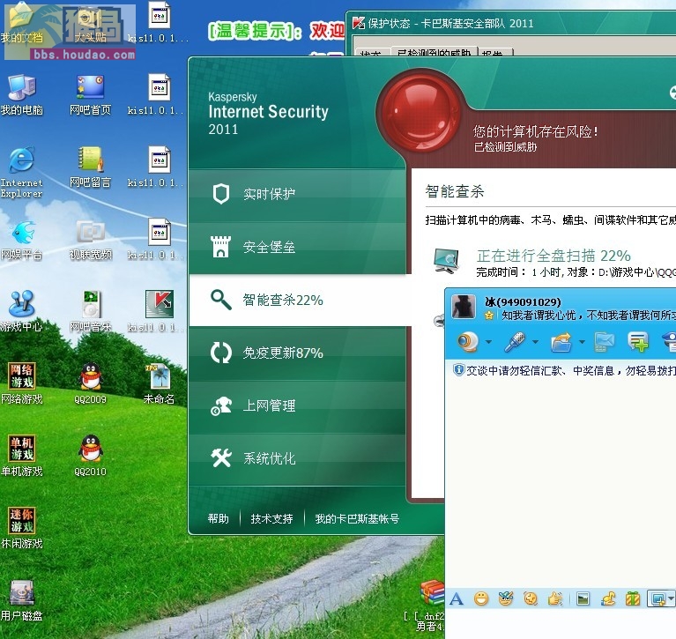This screenshot has height=639, width=676.
Task: Open 网娱平台 fish desktop icon
Action: (21, 240)
